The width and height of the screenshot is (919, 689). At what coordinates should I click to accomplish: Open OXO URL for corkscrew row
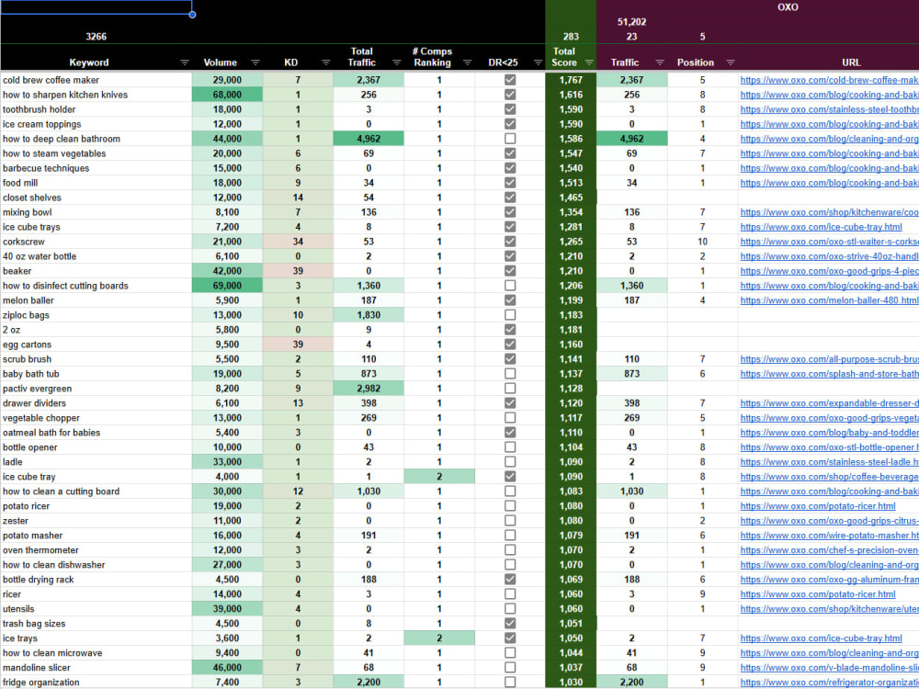tap(829, 242)
